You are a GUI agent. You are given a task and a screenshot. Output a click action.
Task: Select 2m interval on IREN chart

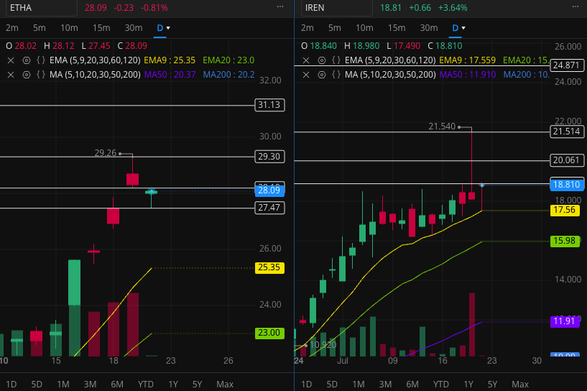click(308, 28)
